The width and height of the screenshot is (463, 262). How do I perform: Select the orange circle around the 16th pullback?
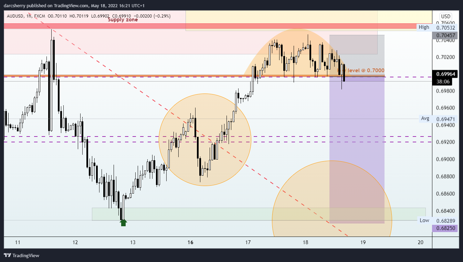(205, 140)
